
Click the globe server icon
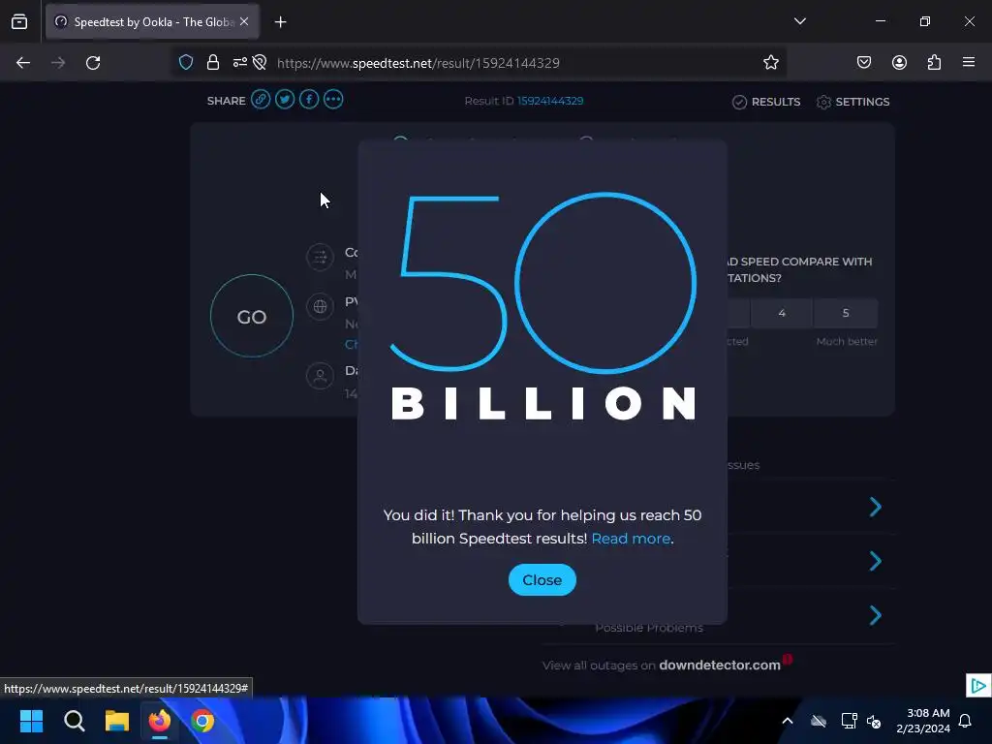tap(320, 307)
